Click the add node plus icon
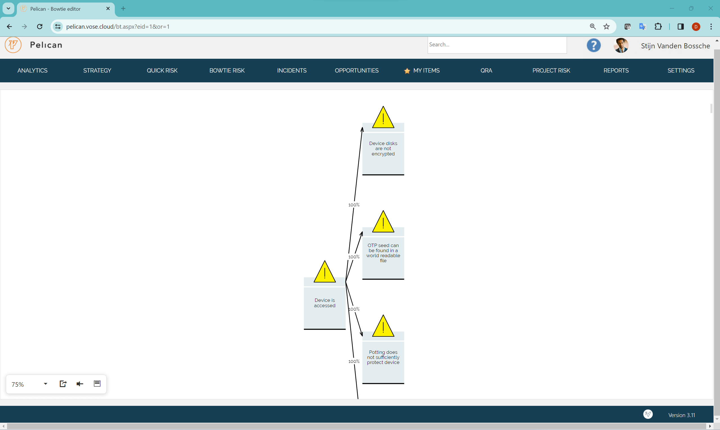The height and width of the screenshot is (430, 720). tap(80, 384)
